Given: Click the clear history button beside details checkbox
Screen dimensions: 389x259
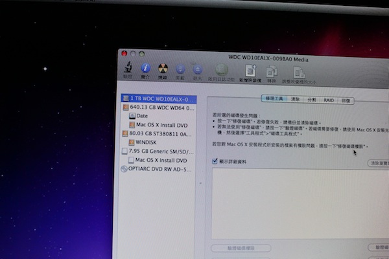Looking at the screenshot, I should point(378,163).
